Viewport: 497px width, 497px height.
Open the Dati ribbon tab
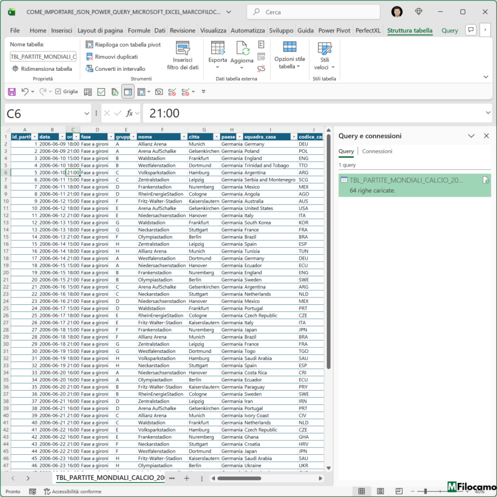160,31
